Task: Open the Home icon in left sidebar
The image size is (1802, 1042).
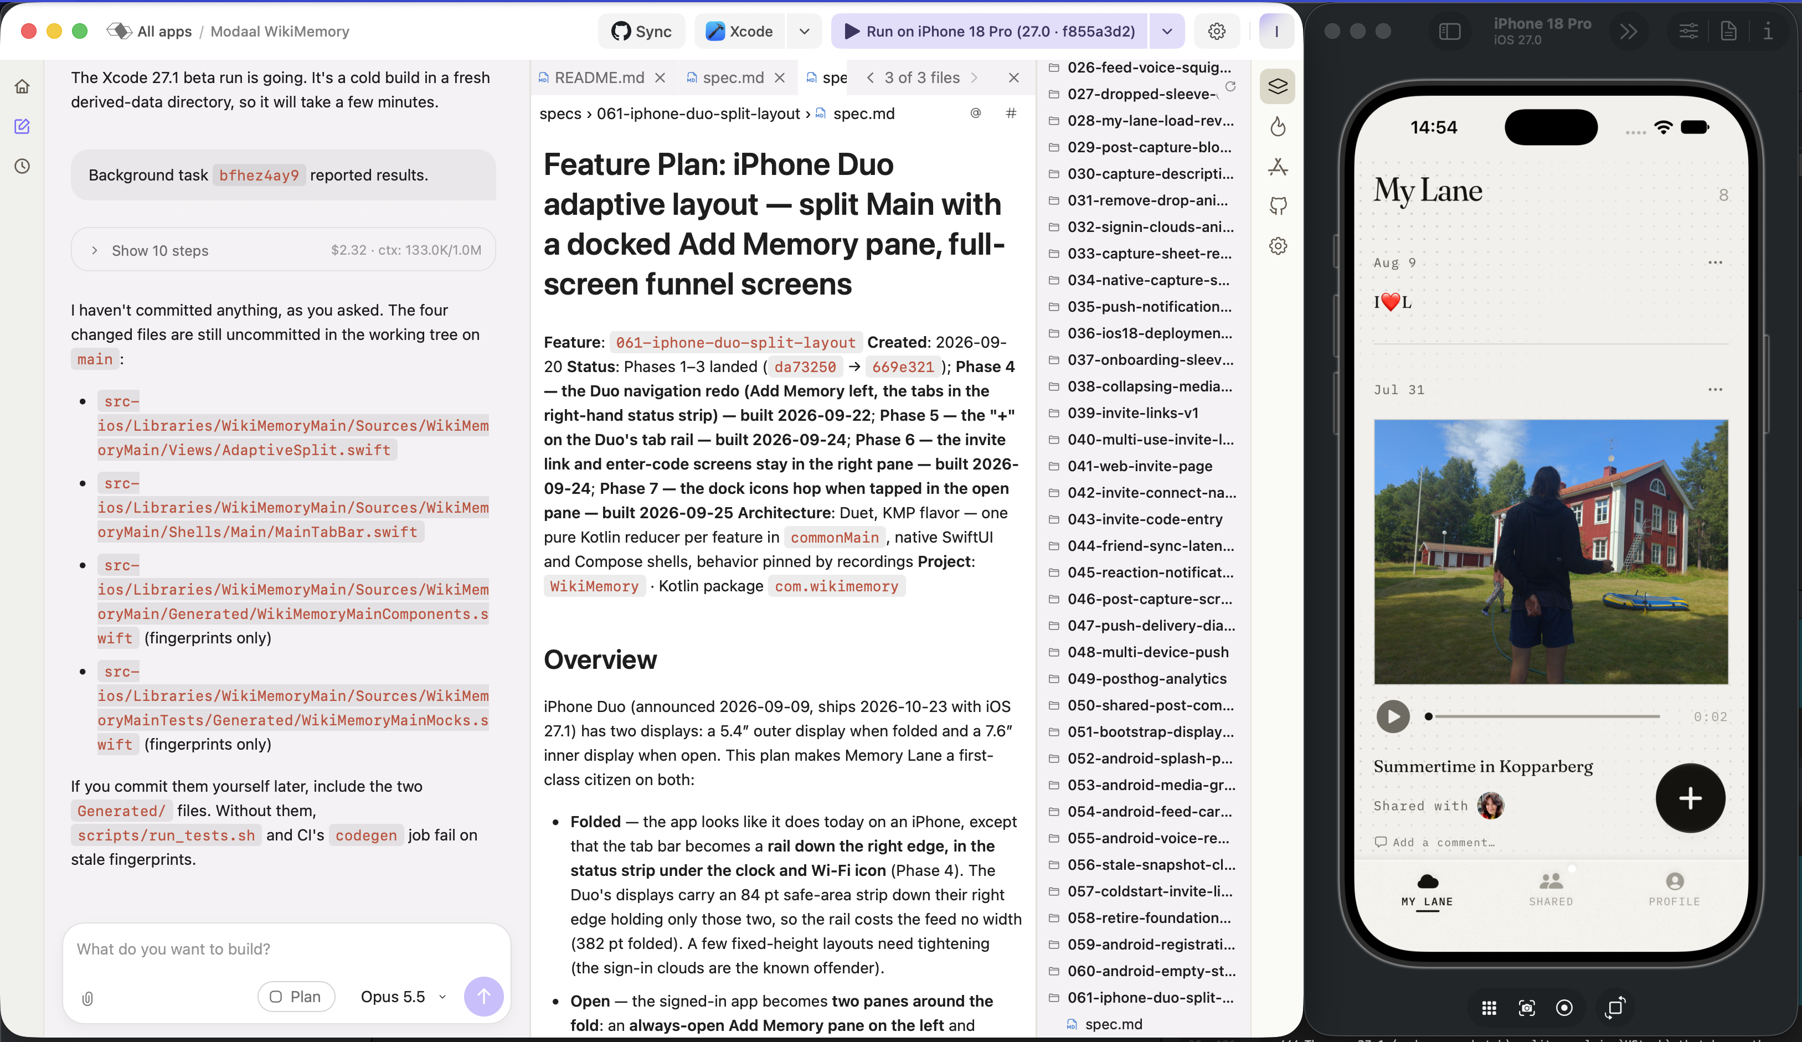Action: click(22, 86)
